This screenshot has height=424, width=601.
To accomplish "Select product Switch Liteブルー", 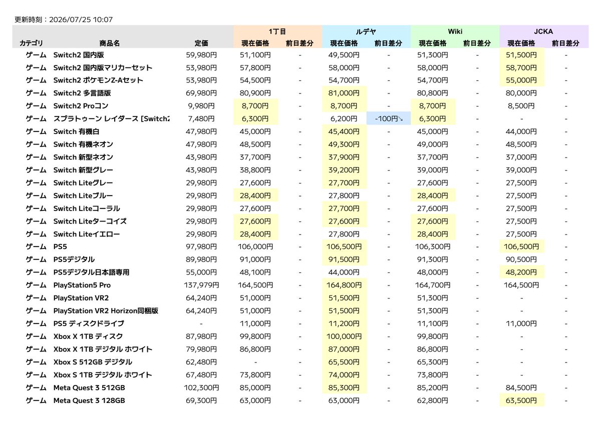I will 83,195.
